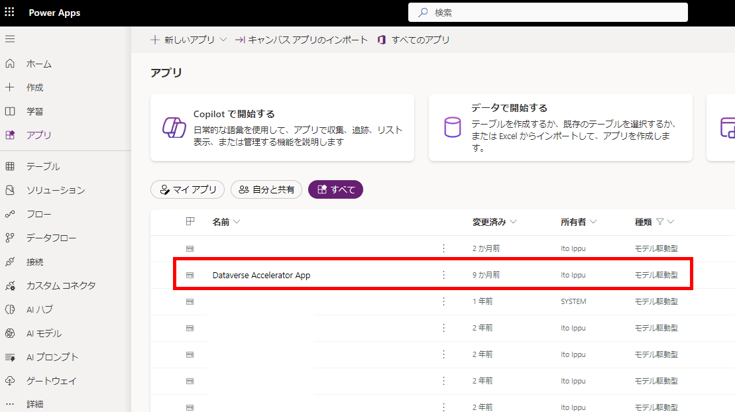Viewport: 735px width, 412px height.
Task: Collapse the navigation pane with the hamburger icon
Action: click(x=10, y=38)
